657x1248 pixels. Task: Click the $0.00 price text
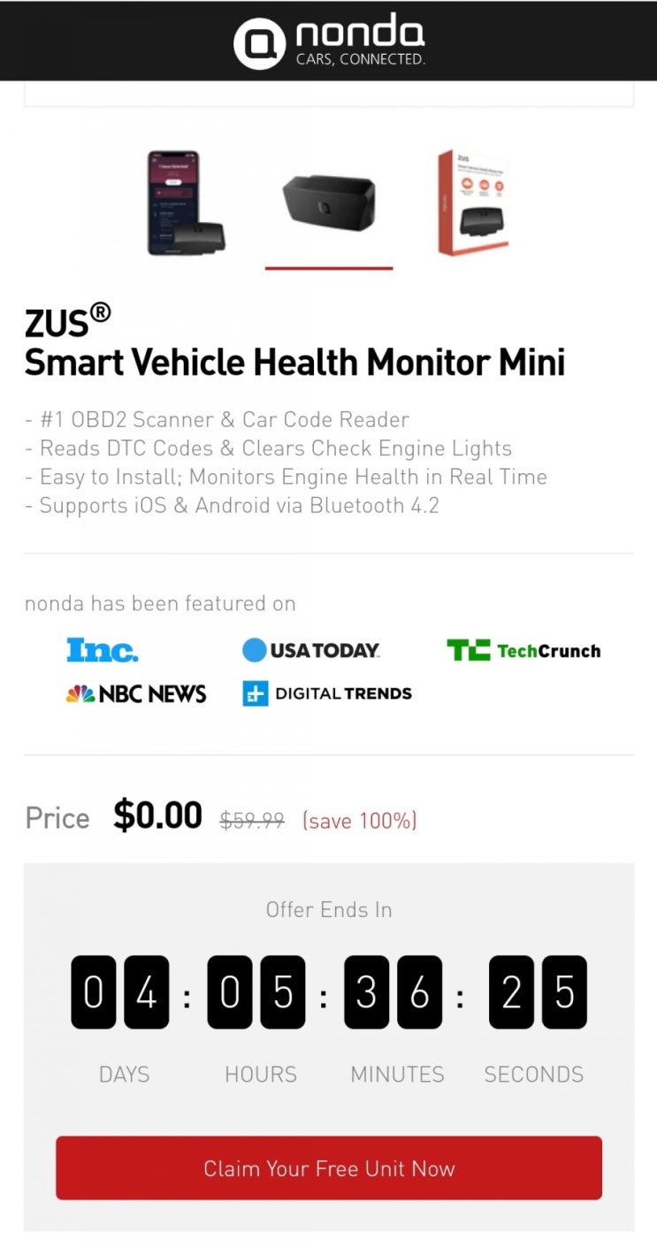(x=157, y=815)
